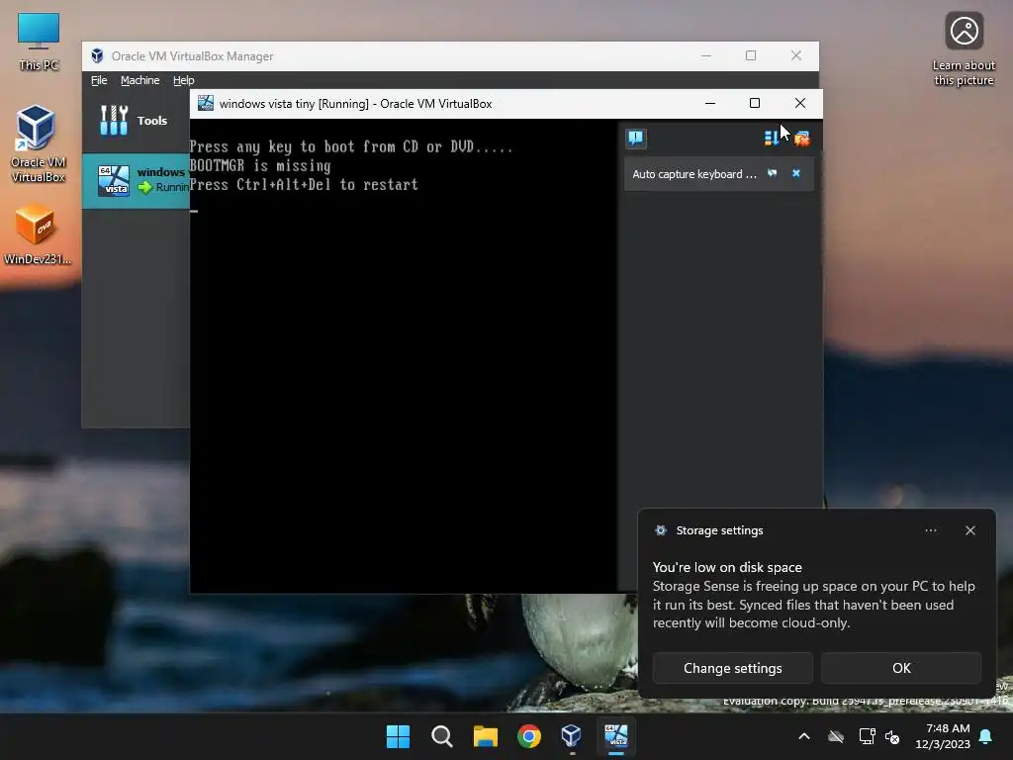Open the Help menu in VirtualBox Manager
This screenshot has height=760, width=1013.
[x=183, y=80]
